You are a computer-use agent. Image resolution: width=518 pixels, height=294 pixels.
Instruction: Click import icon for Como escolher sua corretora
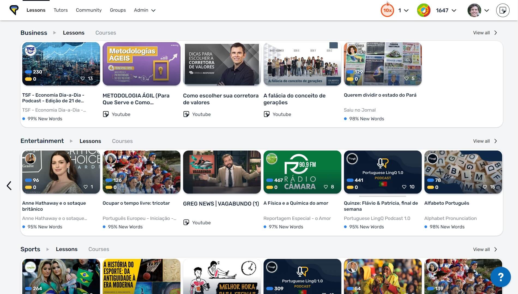[x=186, y=114]
